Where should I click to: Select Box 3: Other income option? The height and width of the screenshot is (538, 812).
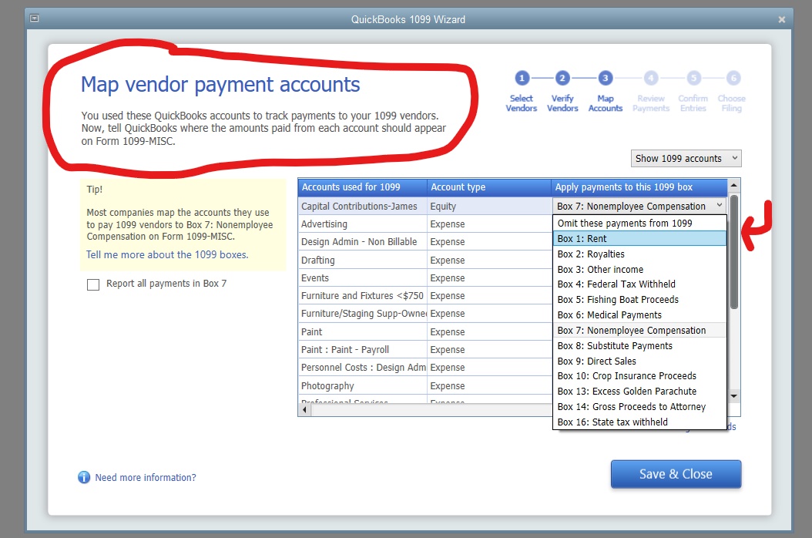(639, 270)
